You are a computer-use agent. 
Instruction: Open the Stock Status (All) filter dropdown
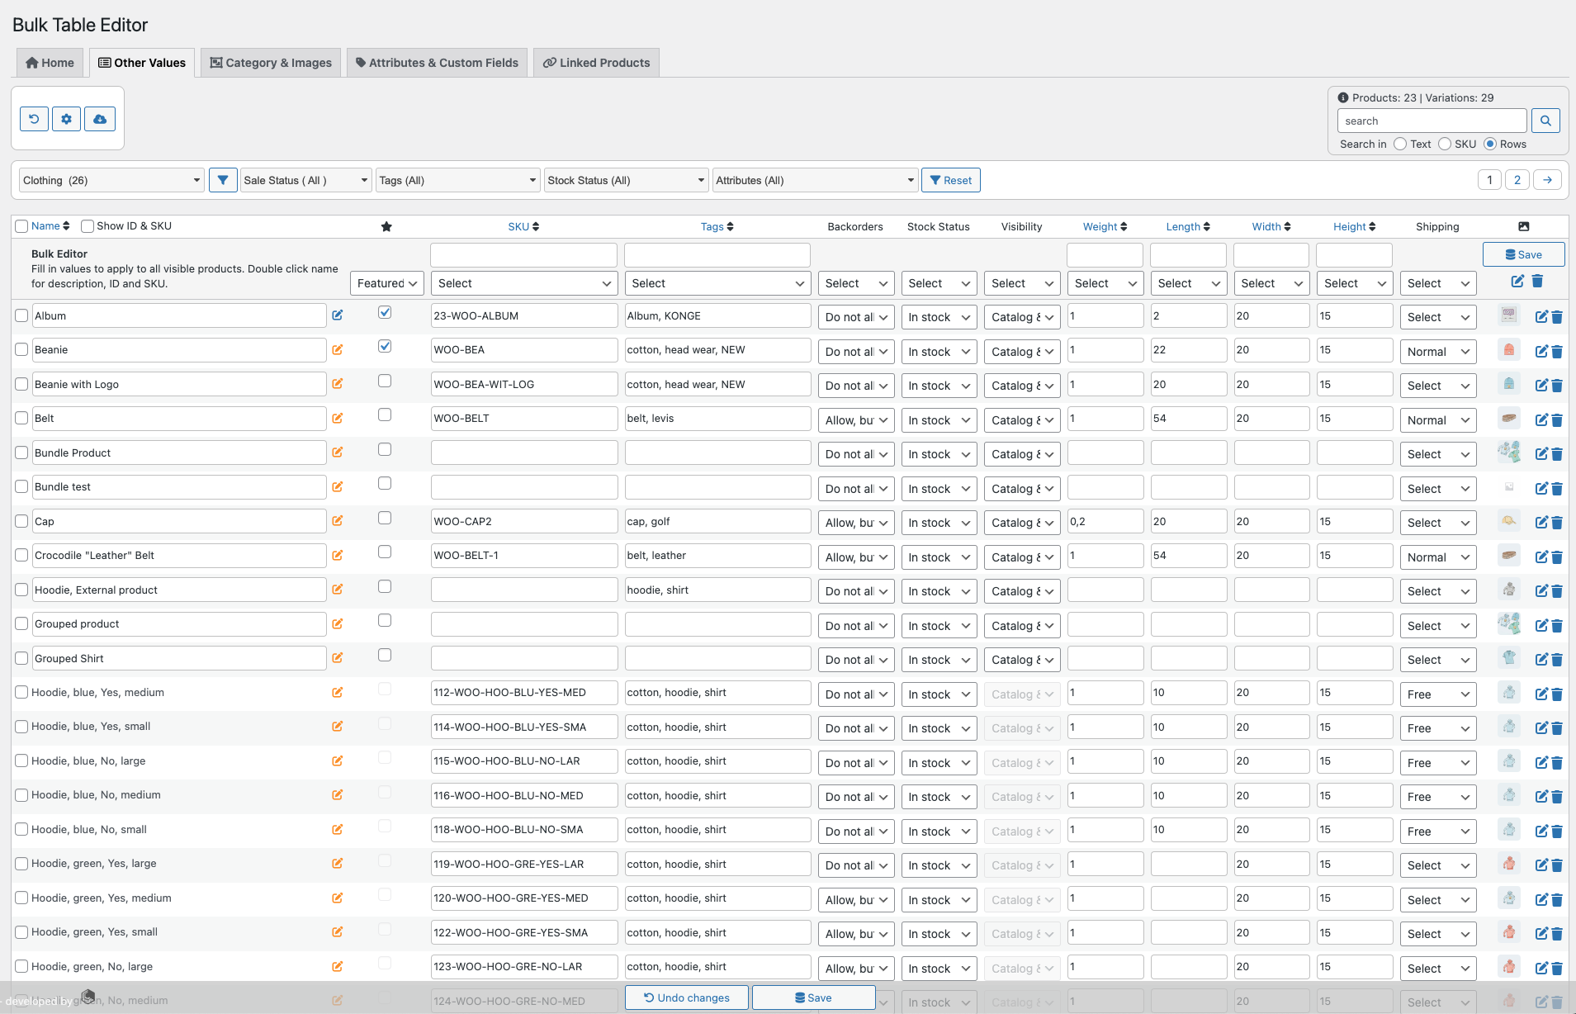625,179
